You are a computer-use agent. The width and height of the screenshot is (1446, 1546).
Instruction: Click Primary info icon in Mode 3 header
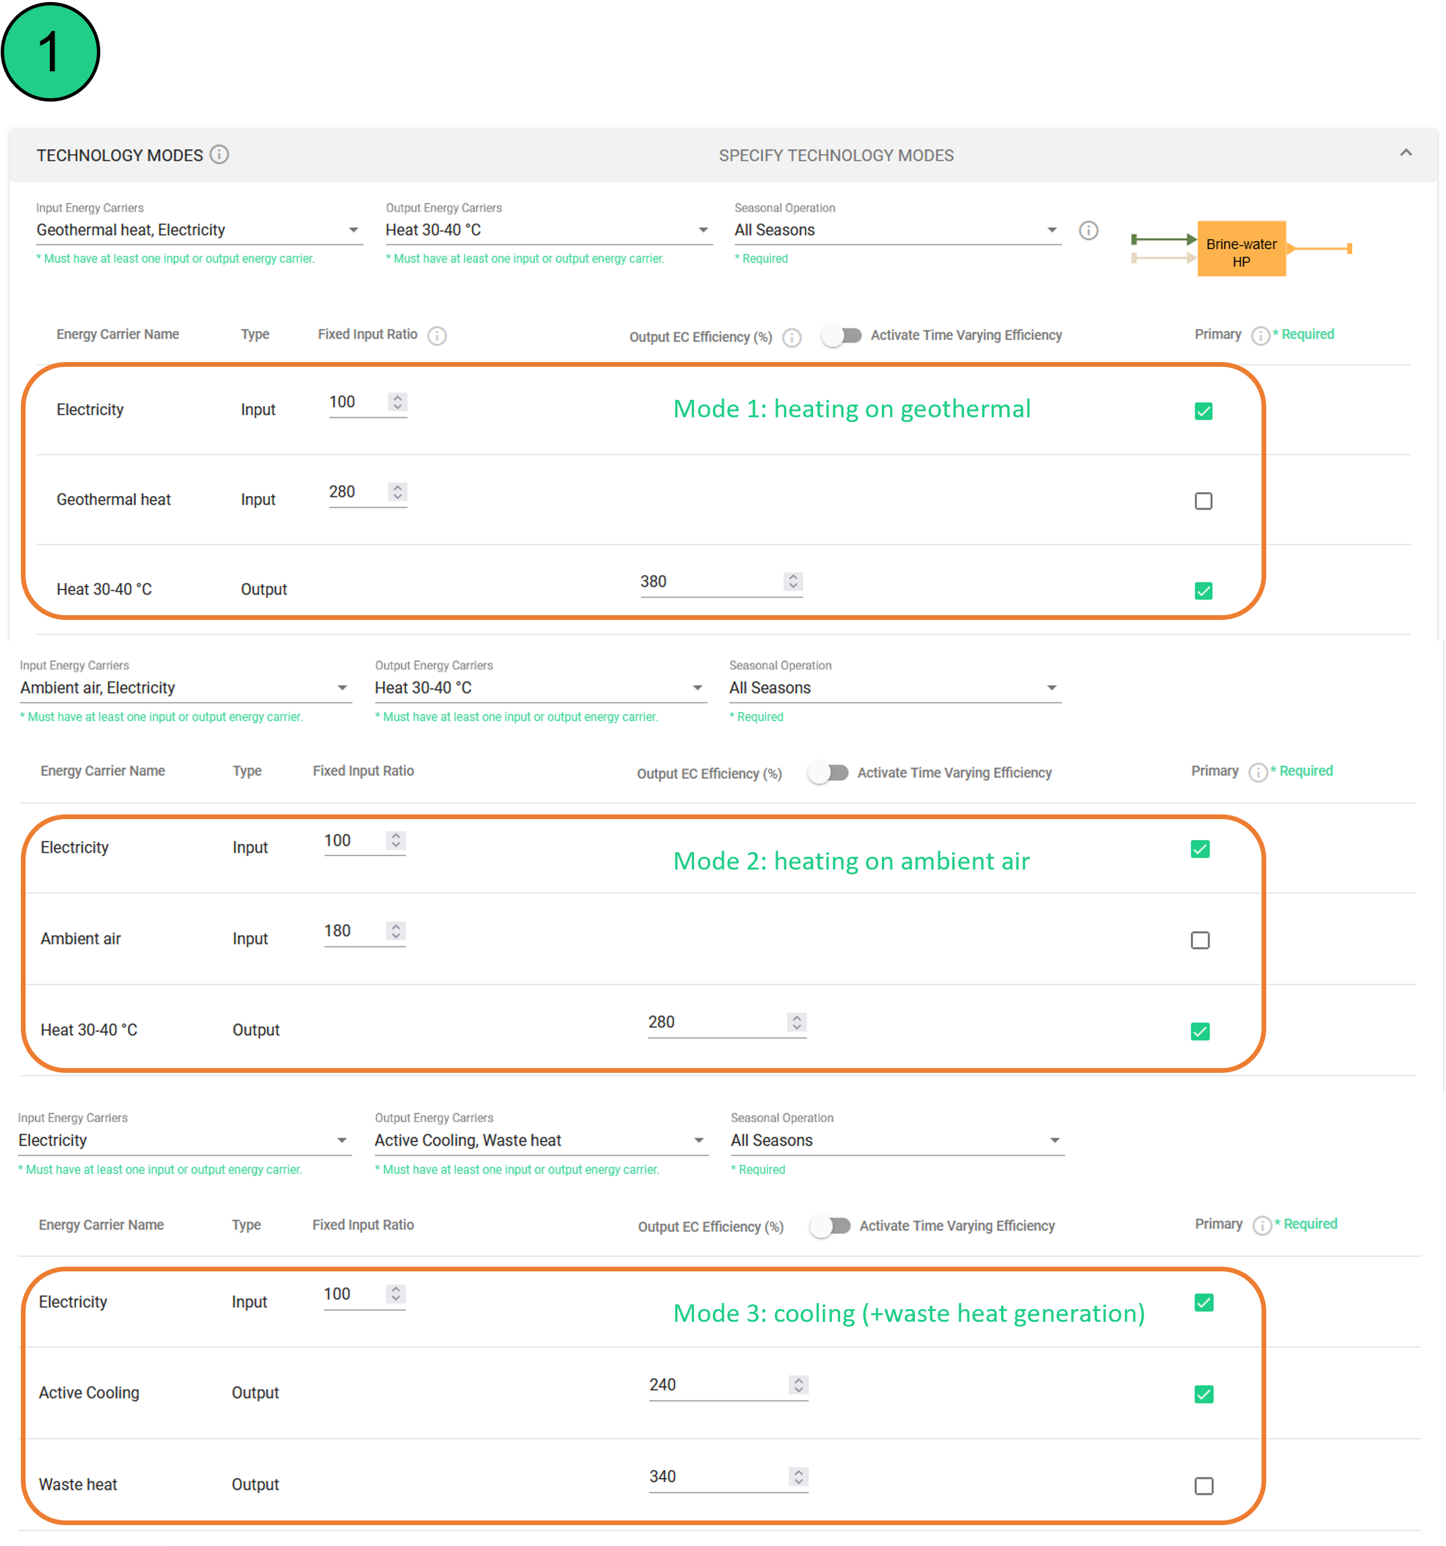click(1262, 1226)
